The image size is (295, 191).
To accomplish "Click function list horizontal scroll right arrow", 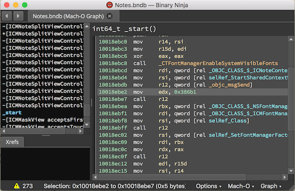I will point(80,131).
